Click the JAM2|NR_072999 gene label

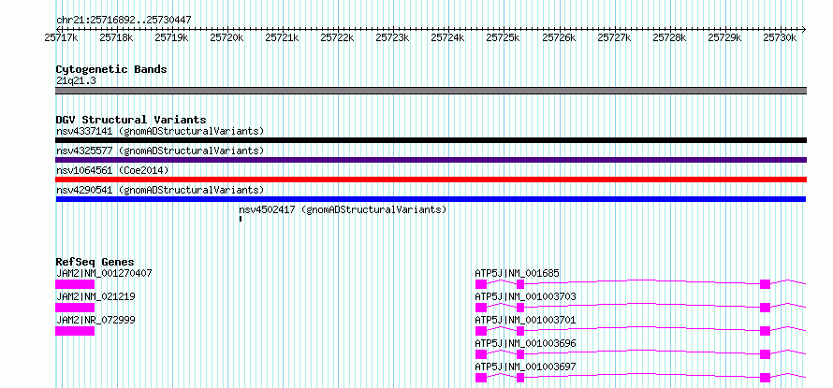point(95,320)
